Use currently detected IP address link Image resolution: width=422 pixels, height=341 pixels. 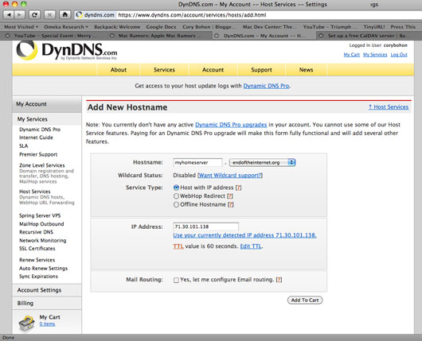[244, 235]
